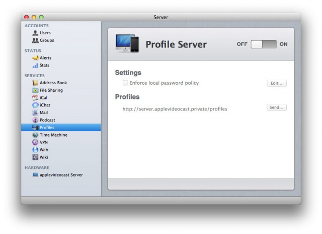This screenshot has height=234, width=322.
Task: Zoom the Server window with green button
Action: [x=41, y=17]
